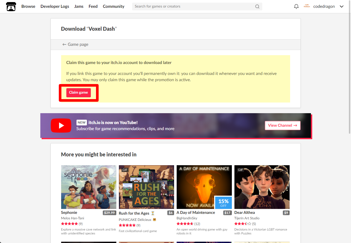This screenshot has width=351, height=243.
Task: Click the $6 price tag
Action: coord(171,213)
